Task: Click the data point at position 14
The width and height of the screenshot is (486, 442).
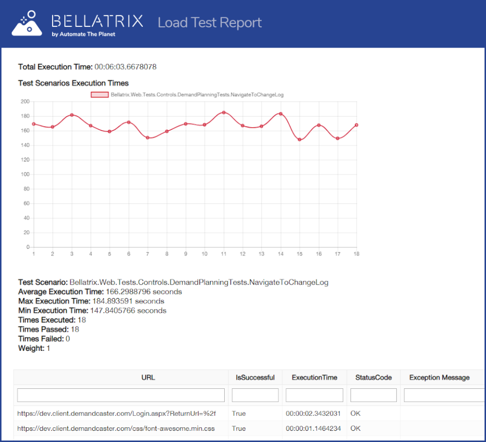Action: click(x=280, y=114)
